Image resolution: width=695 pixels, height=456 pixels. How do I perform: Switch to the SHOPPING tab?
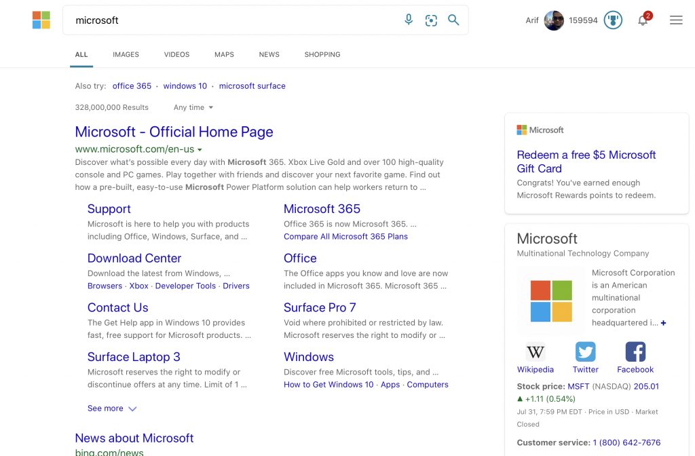point(322,54)
